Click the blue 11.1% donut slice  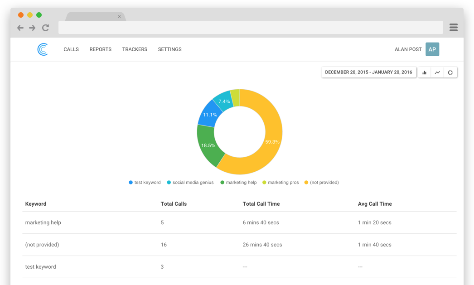click(210, 115)
